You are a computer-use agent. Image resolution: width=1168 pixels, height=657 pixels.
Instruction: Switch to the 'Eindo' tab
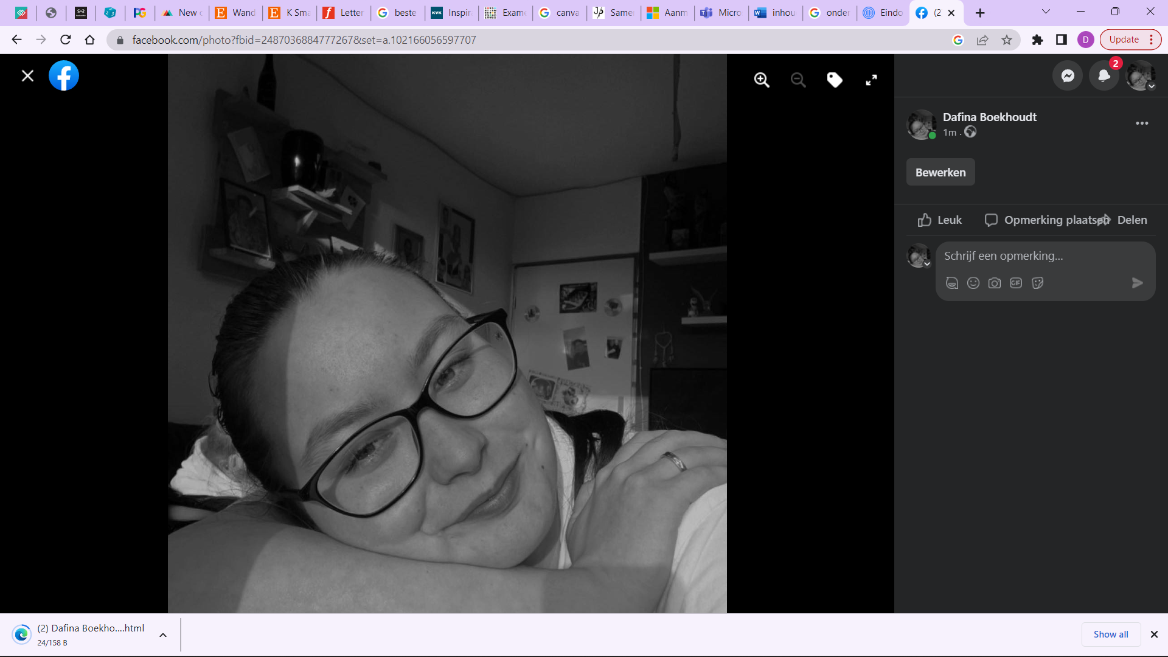(884, 13)
